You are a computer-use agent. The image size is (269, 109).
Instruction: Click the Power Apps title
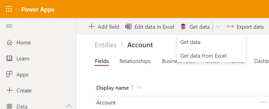pos(38,9)
